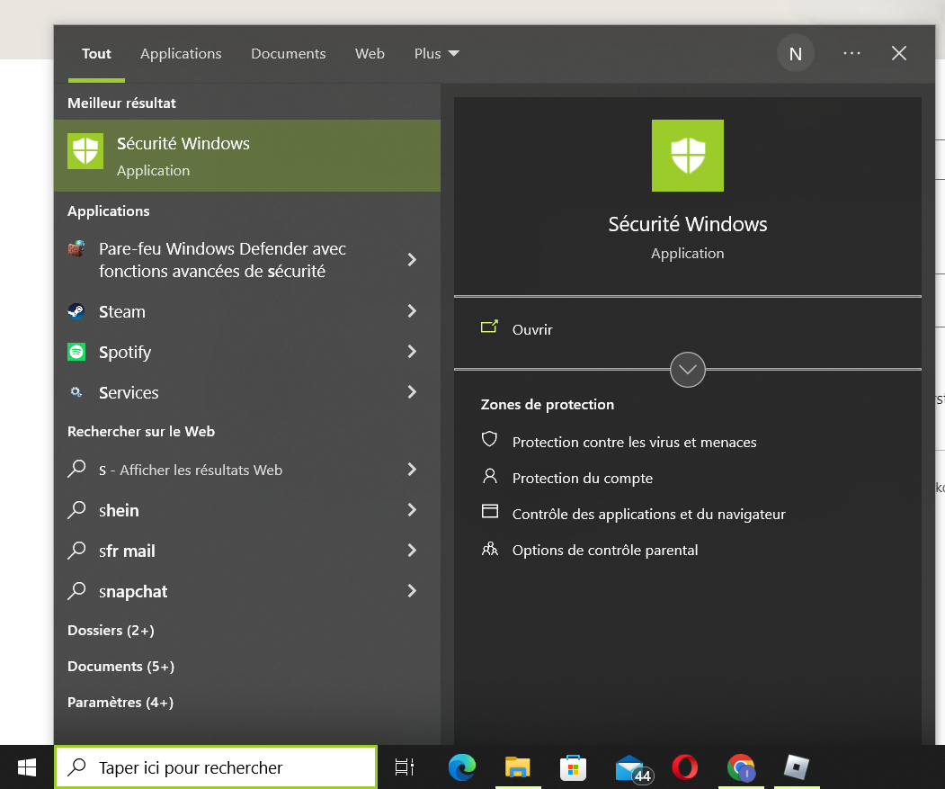
Task: Open the Plus dropdown filter
Action: 436,54
